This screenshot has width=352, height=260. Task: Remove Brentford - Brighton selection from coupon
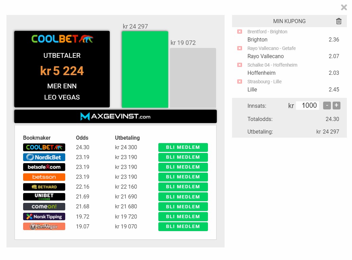pyautogui.click(x=240, y=32)
